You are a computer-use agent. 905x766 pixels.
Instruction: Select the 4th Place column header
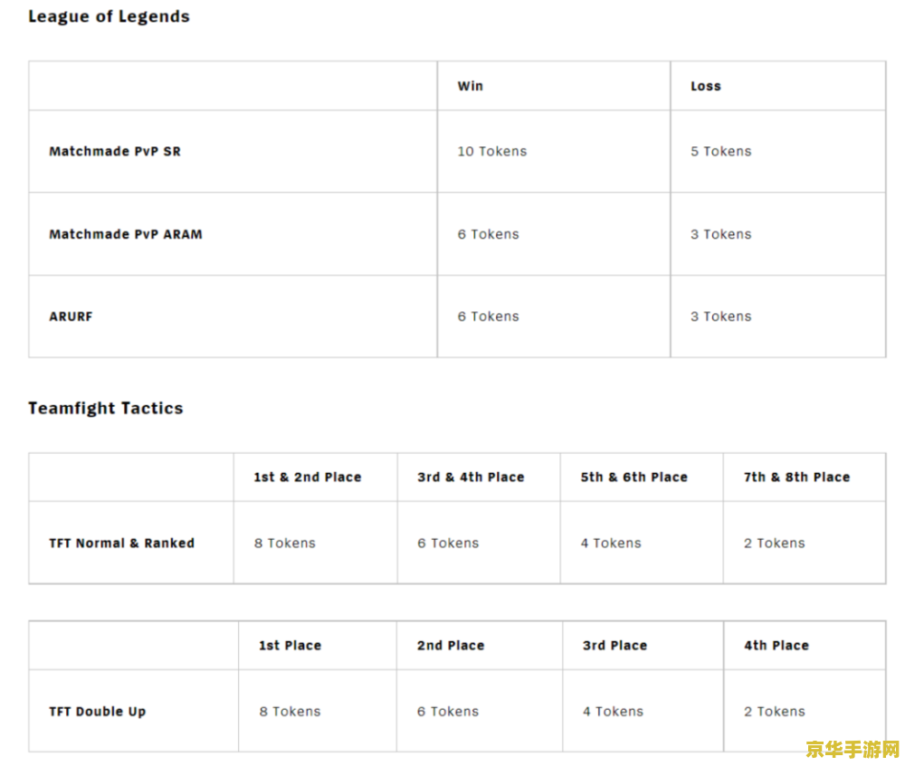point(776,646)
